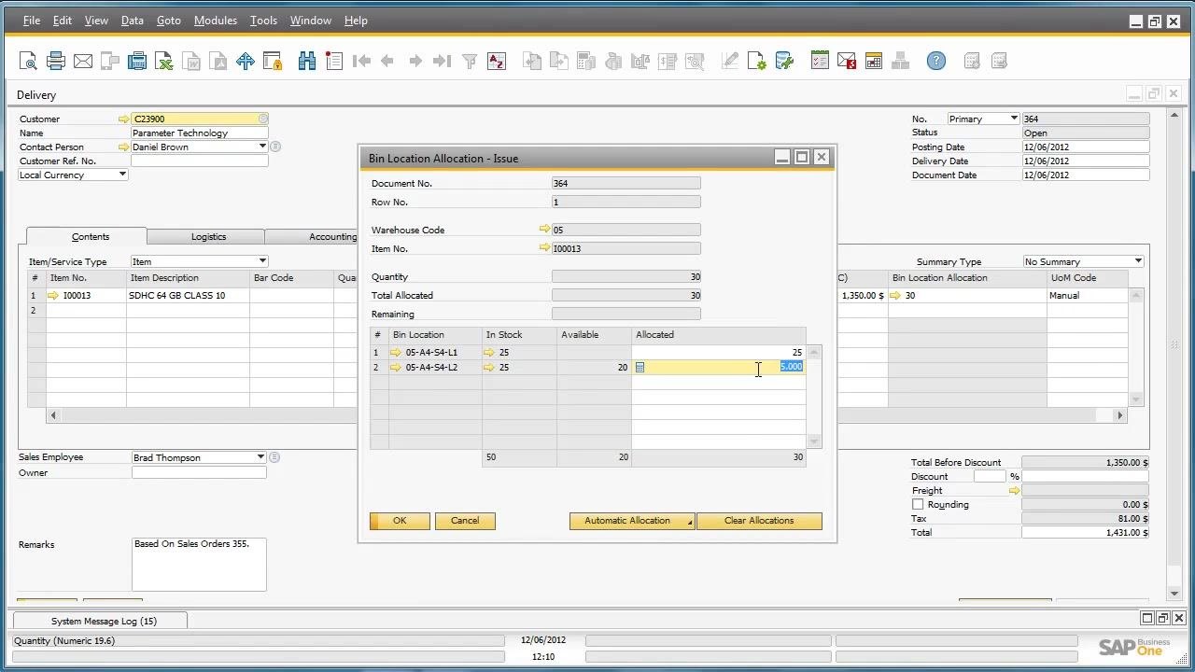Follow the Warehouse Code link arrow

coord(545,230)
